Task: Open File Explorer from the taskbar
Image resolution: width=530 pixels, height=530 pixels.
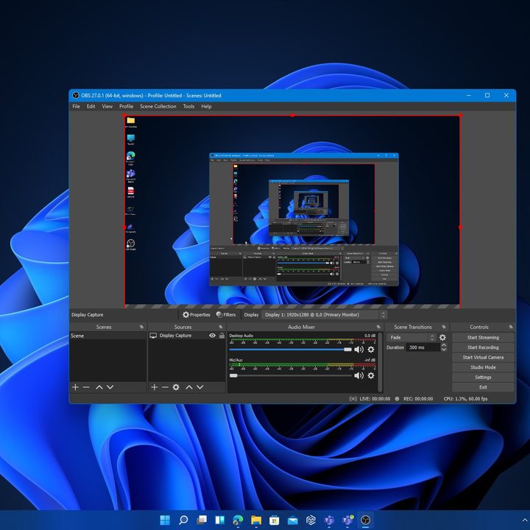Action: (x=256, y=520)
